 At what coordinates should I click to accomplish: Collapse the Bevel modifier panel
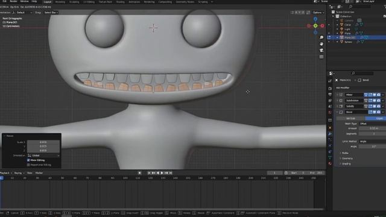(337, 112)
